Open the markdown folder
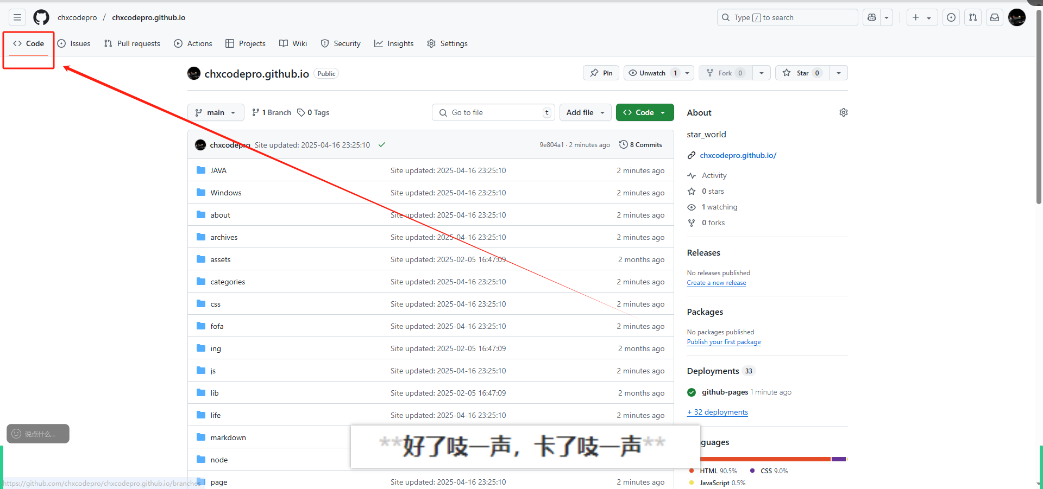The height and width of the screenshot is (489, 1043). [x=228, y=437]
